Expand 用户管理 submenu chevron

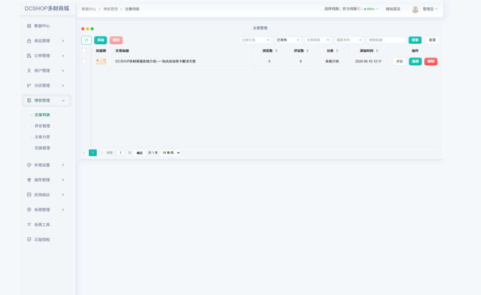(x=63, y=70)
